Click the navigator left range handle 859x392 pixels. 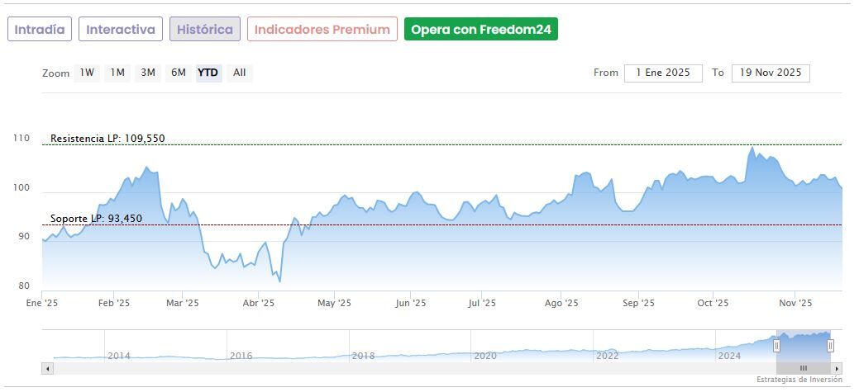[776, 345]
